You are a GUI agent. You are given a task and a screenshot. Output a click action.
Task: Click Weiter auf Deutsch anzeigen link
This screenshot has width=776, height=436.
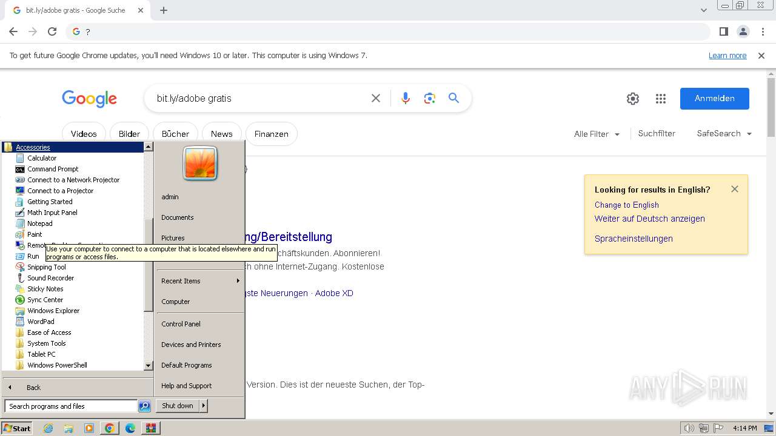point(650,219)
